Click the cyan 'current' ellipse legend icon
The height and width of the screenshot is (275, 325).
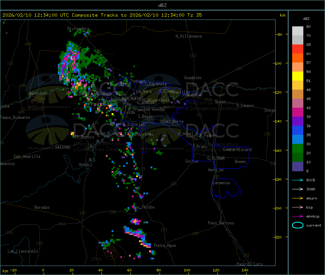(298, 225)
